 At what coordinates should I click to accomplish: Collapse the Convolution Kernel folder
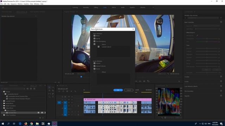coord(3,94)
